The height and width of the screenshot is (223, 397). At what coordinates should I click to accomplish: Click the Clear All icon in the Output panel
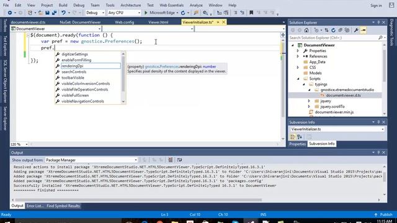coord(171,160)
